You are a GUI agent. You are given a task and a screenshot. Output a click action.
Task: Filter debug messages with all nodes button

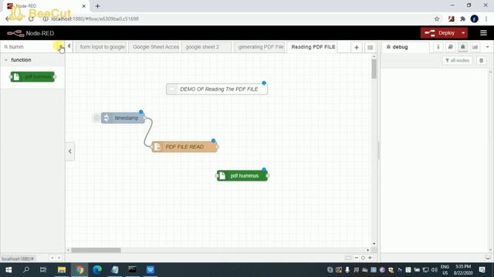click(x=458, y=60)
